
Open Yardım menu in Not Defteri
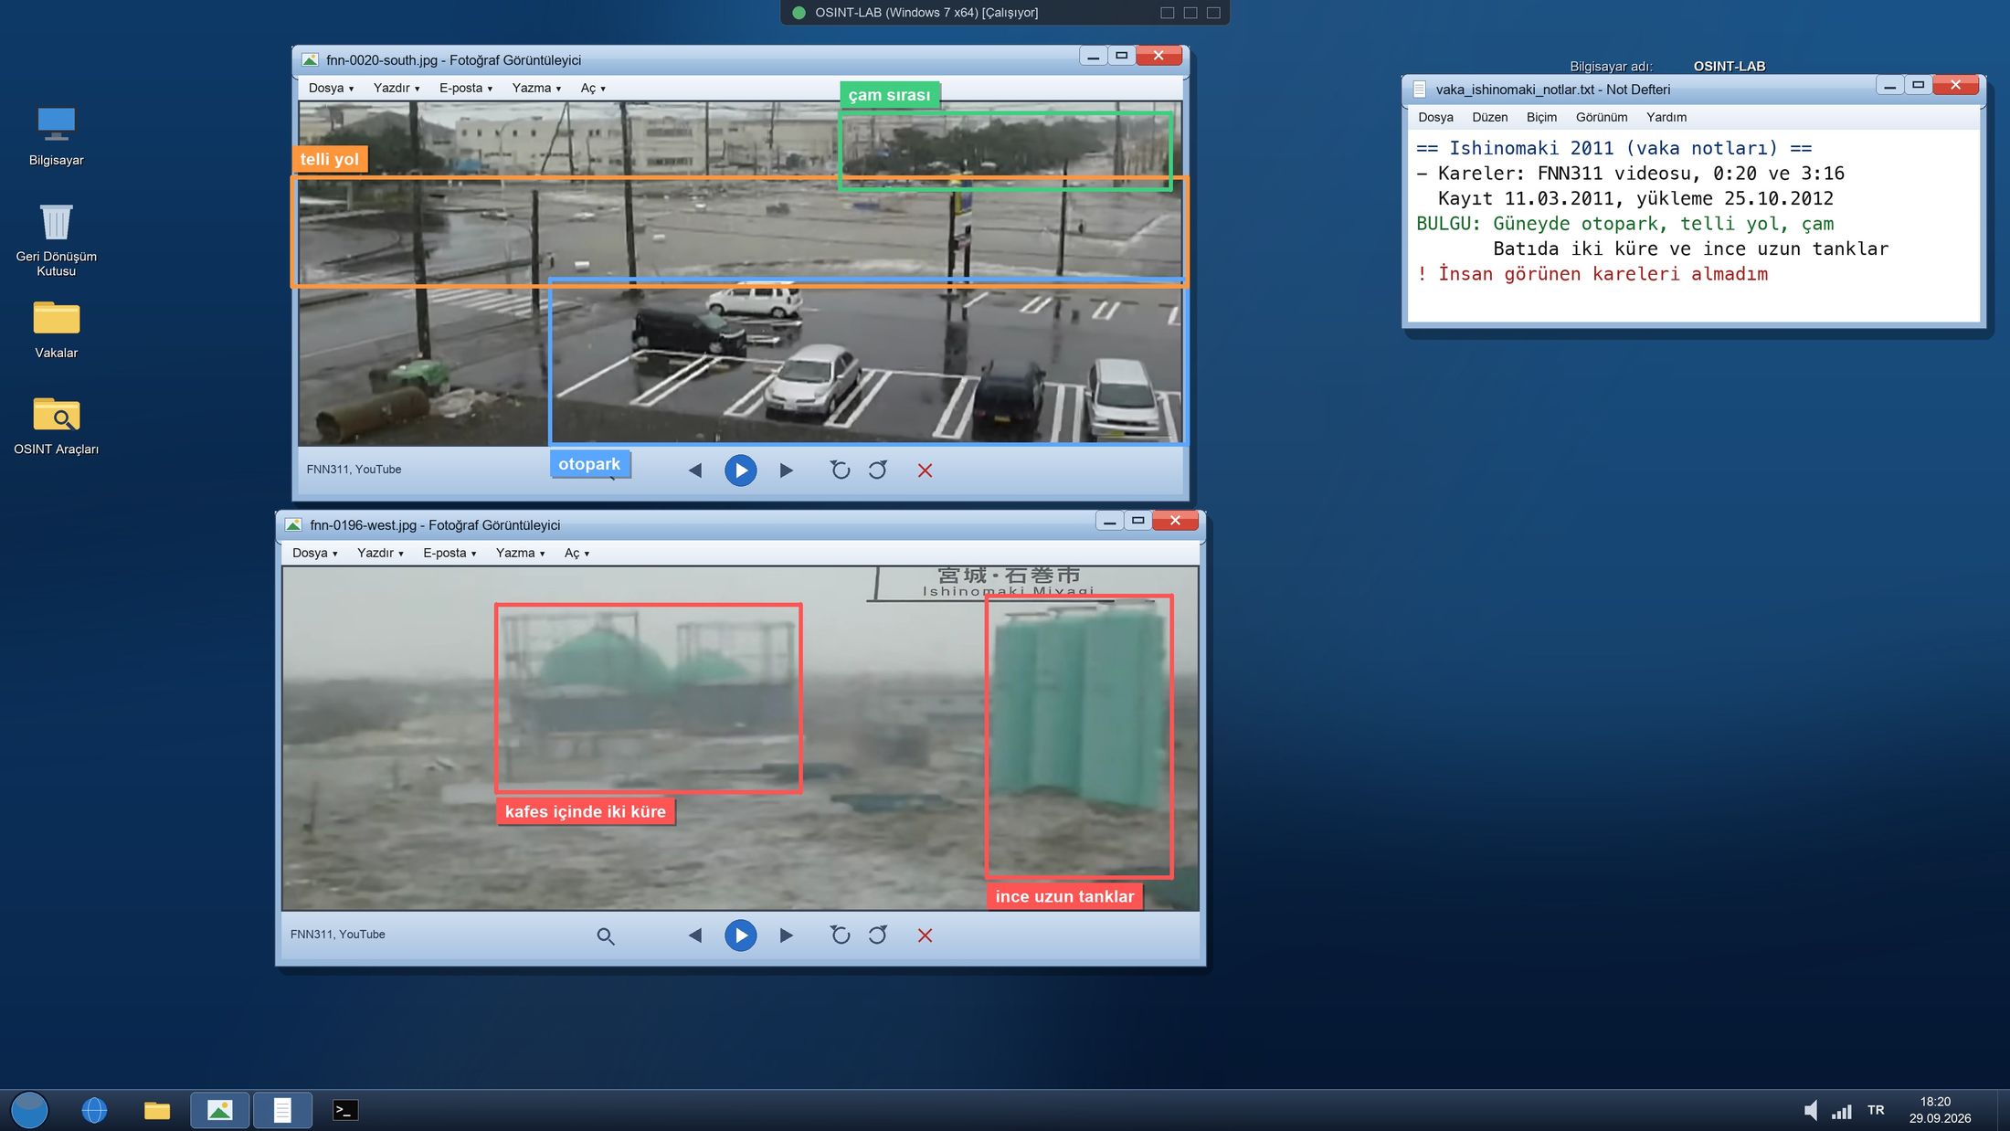tap(1666, 117)
